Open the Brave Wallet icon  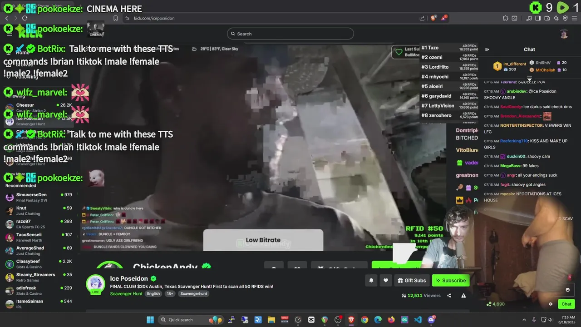[547, 18]
